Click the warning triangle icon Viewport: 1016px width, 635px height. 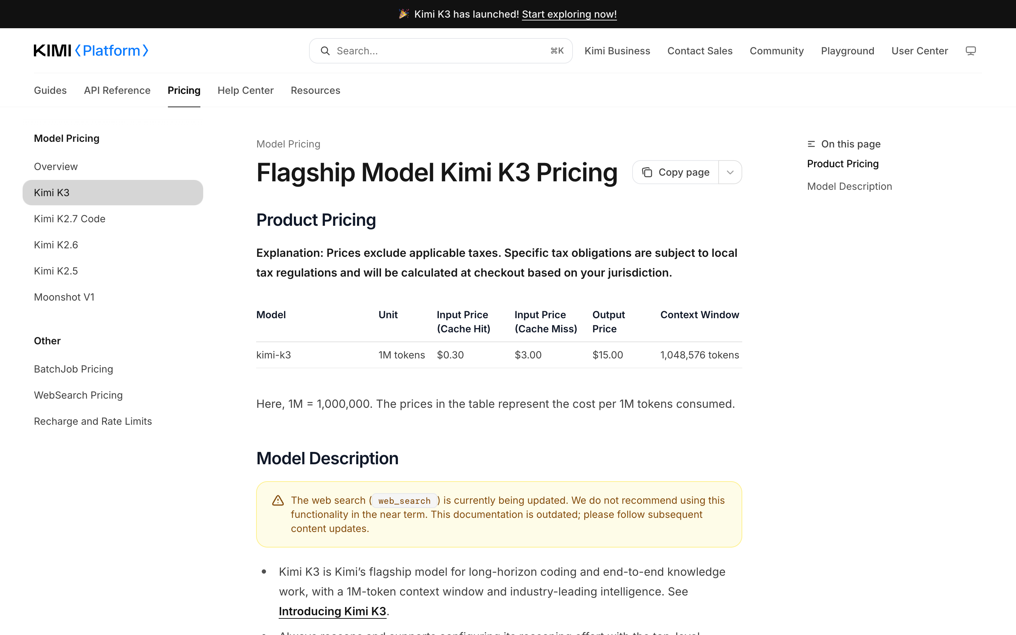[278, 500]
